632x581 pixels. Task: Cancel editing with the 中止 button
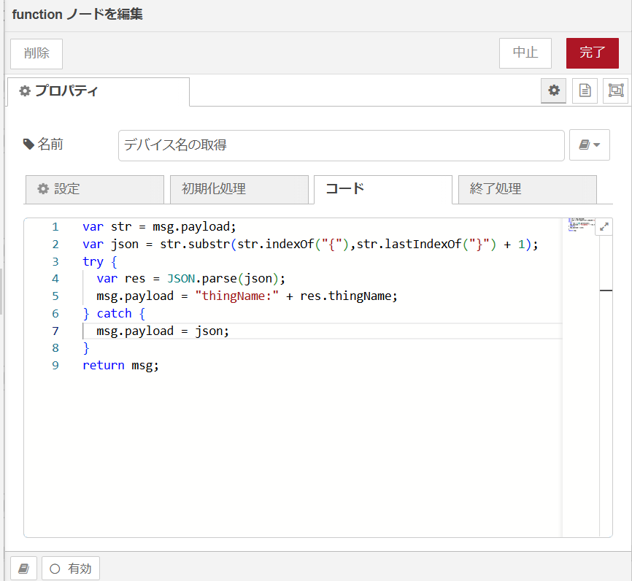click(x=525, y=53)
